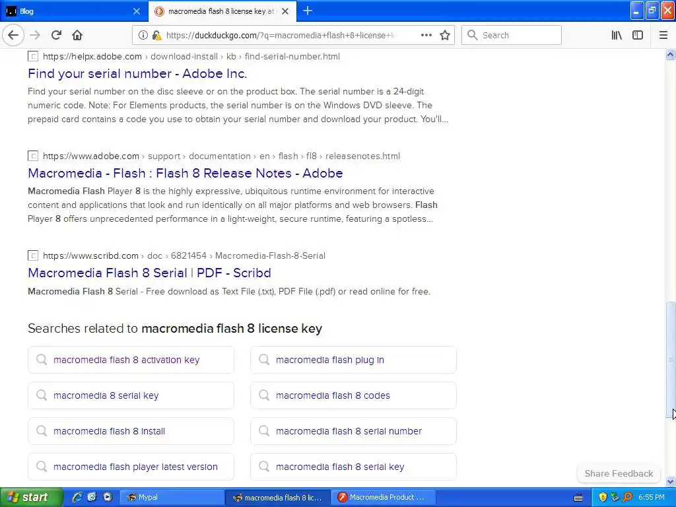676x507 pixels.
Task: Switch to Macromedia Product taskbar window
Action: [384, 497]
